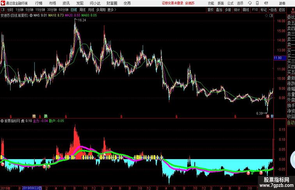Viewport: 295px width, 190px height.
Task: Select the 30分钟 period
Action: (52, 10)
